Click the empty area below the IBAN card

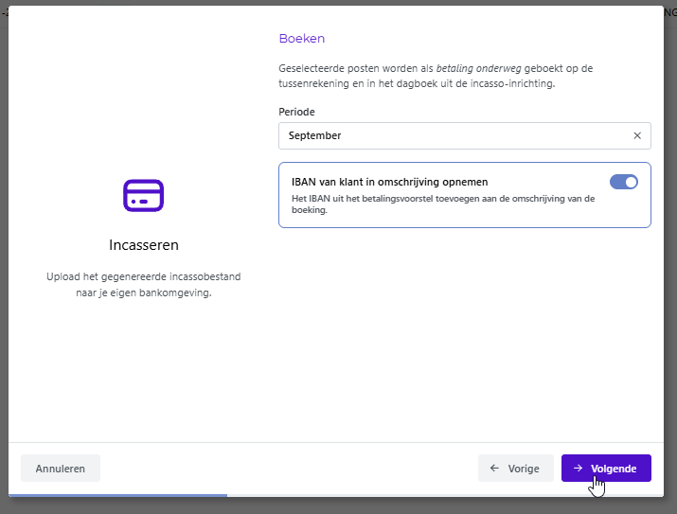(465, 332)
